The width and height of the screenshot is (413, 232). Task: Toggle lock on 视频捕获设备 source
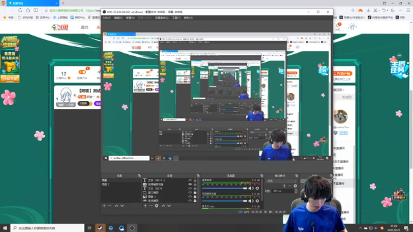(195, 184)
